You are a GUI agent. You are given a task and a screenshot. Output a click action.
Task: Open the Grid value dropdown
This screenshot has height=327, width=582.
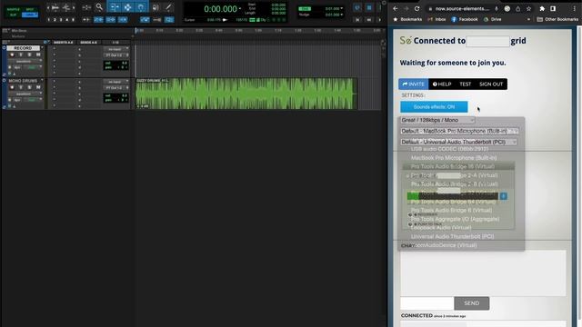coord(342,8)
